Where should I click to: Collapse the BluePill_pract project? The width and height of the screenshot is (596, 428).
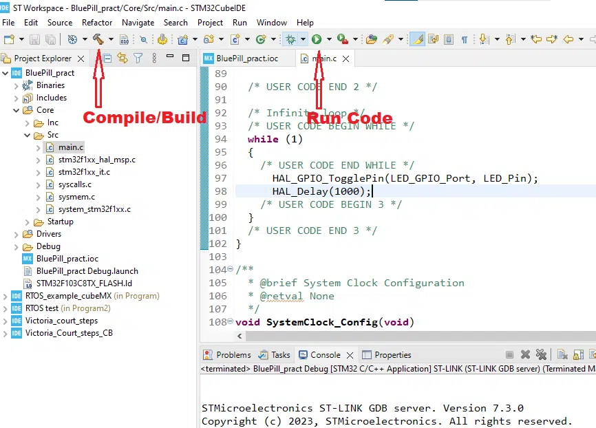tap(6, 73)
